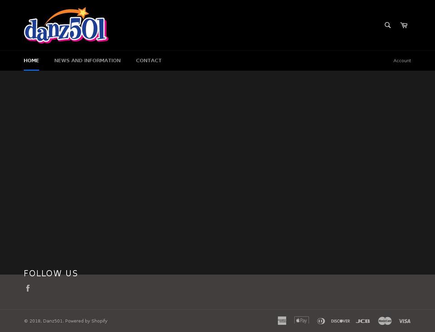Screen dimensions: 435x332
Task: Click the Follow Us heading
Action: [51, 273]
